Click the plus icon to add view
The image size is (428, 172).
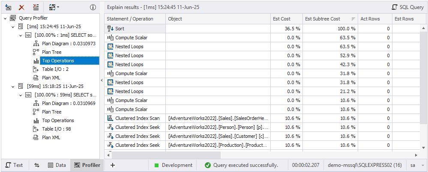(113, 165)
